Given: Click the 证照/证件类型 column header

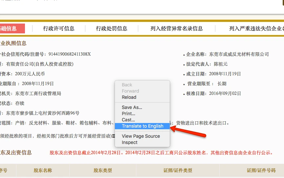Looking at the screenshot, I should coord(178,170).
